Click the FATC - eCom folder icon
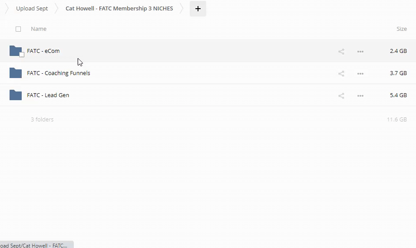The image size is (416, 248). 15,51
